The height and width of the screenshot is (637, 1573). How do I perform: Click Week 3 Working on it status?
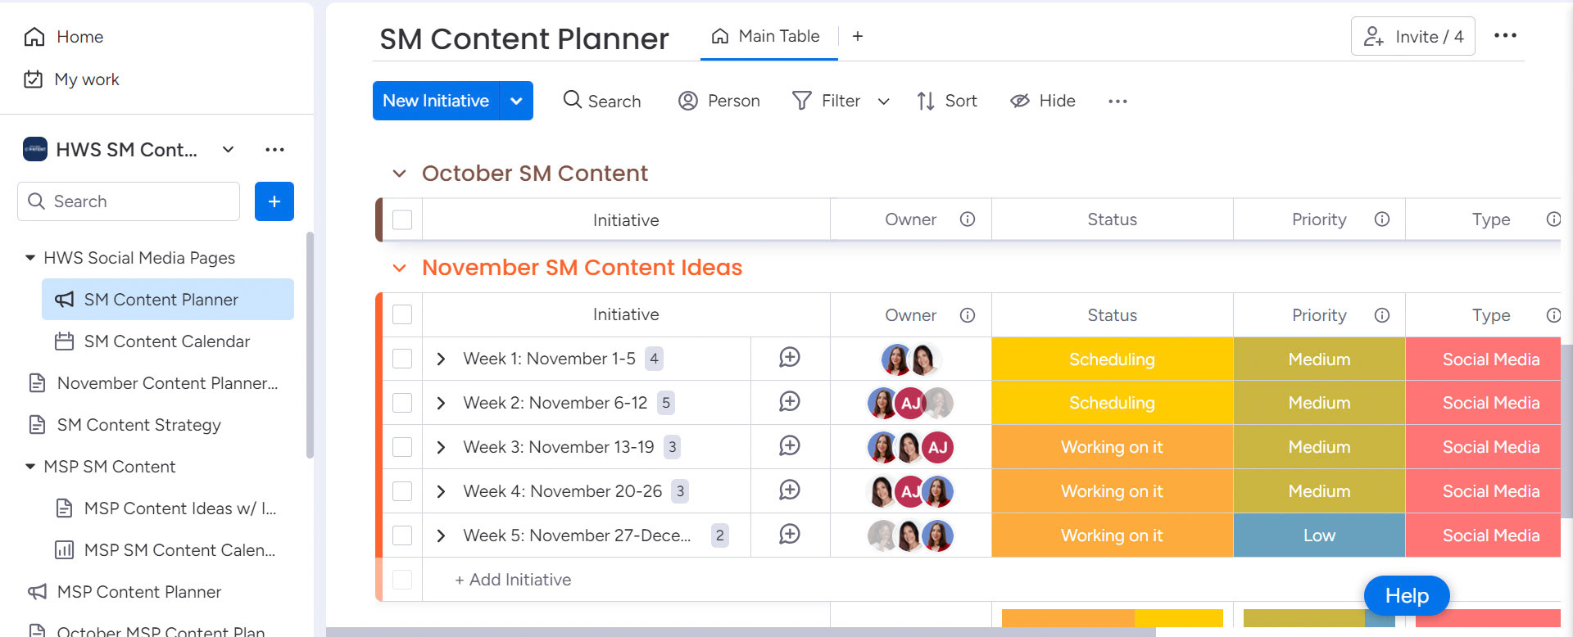point(1113,447)
